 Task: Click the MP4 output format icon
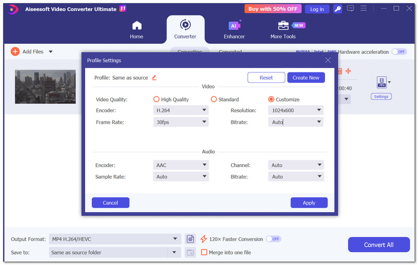[x=381, y=82]
